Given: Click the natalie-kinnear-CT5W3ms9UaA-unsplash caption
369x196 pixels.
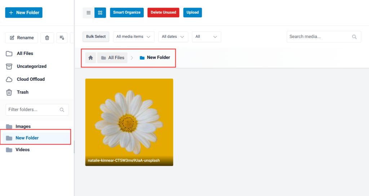Looking at the screenshot, I should click(x=124, y=160).
